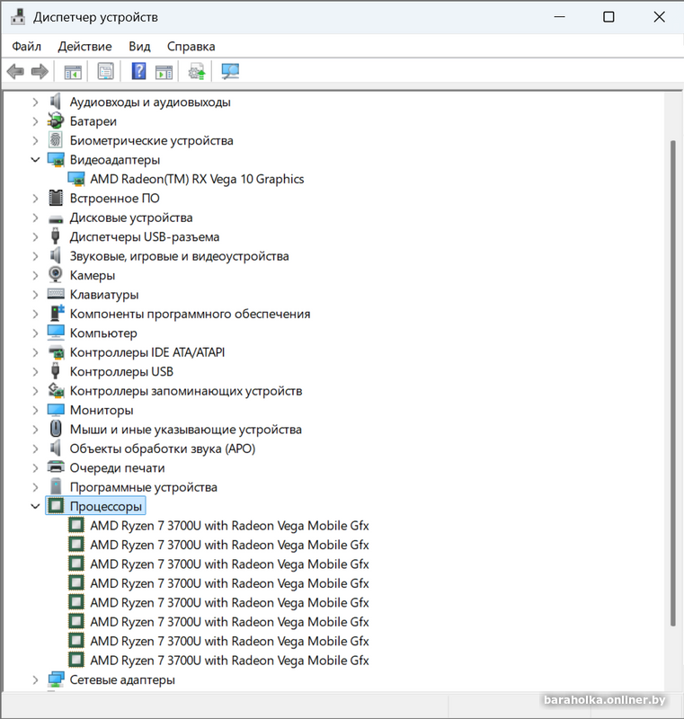Viewport: 684px width, 719px height.
Task: Select the Камеры label text
Action: click(93, 276)
